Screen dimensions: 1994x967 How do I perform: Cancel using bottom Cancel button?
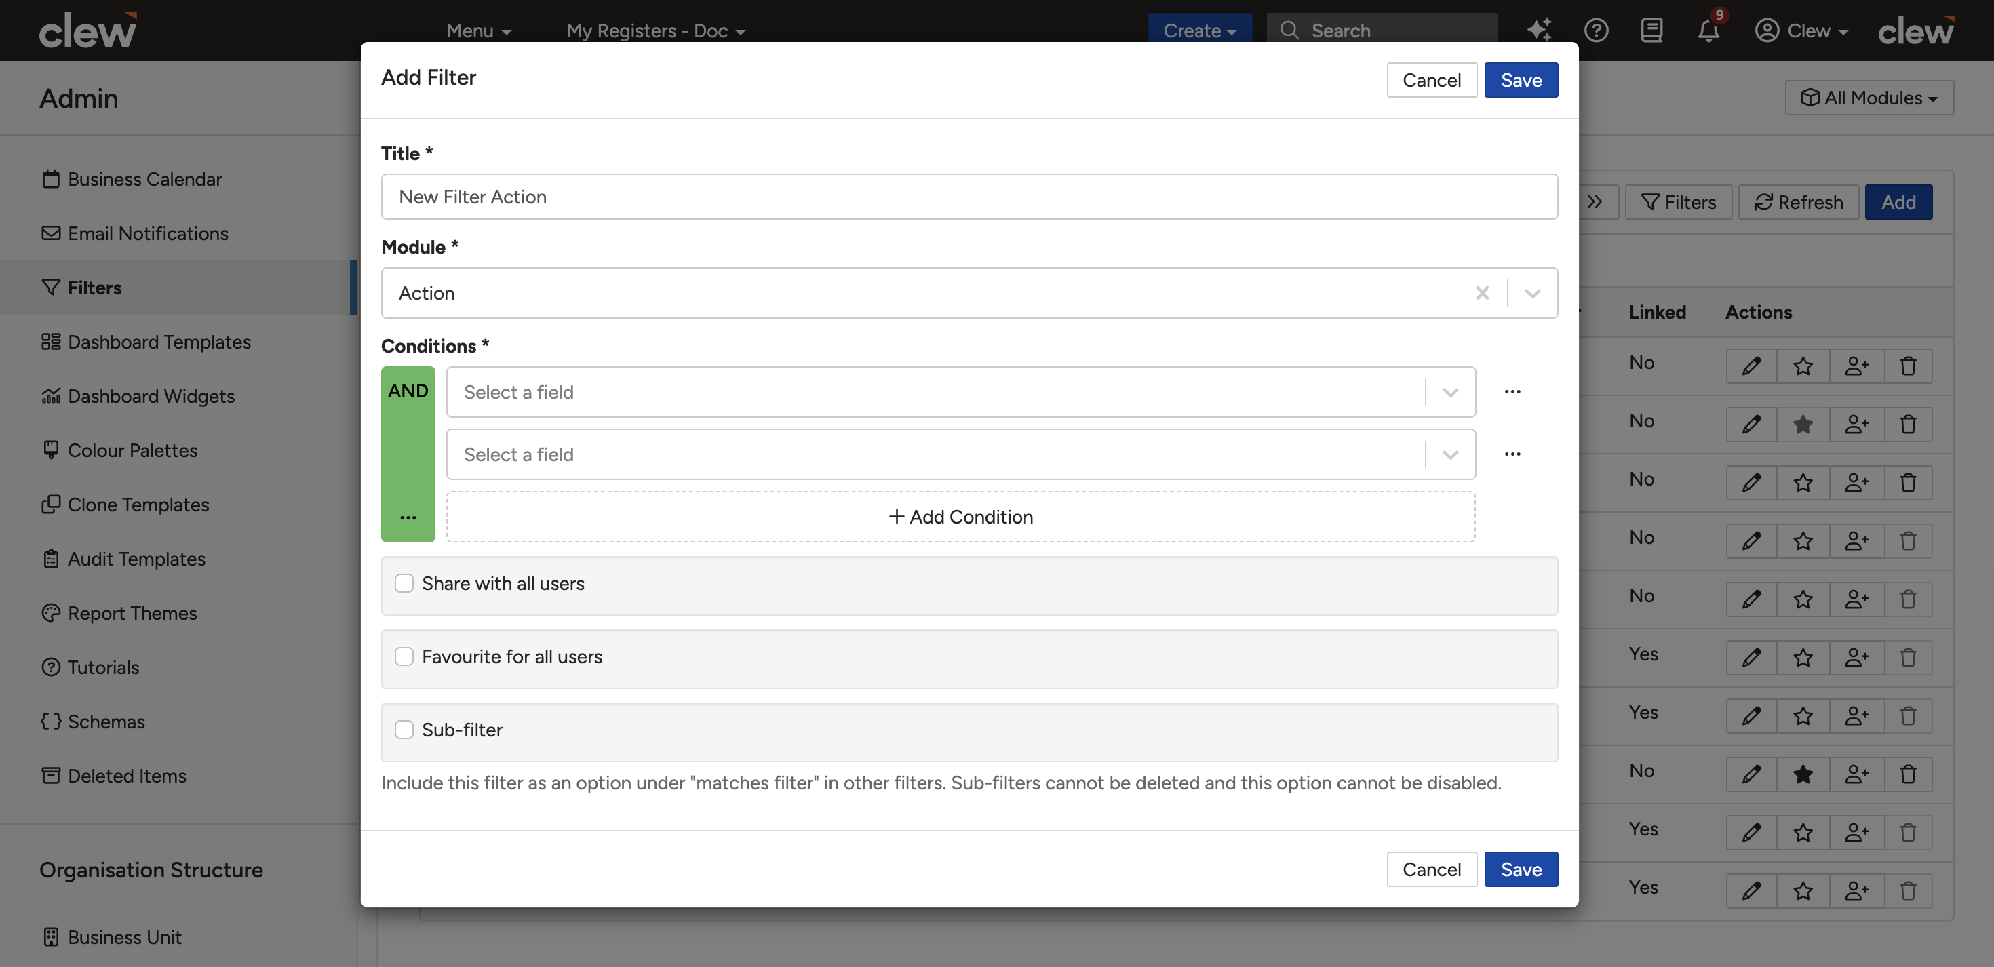click(x=1431, y=869)
